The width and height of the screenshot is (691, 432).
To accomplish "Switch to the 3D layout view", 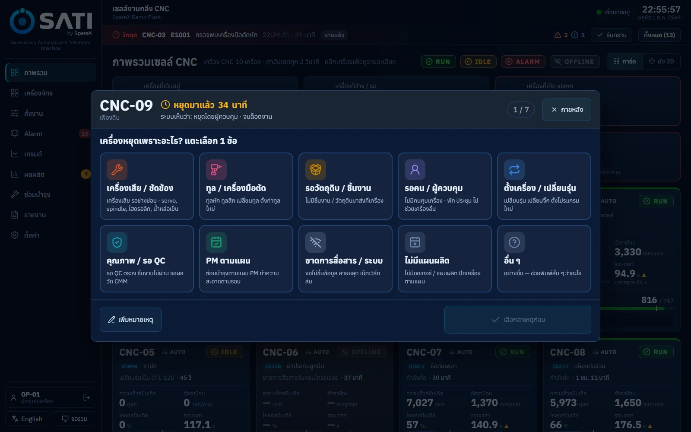I will tap(661, 61).
